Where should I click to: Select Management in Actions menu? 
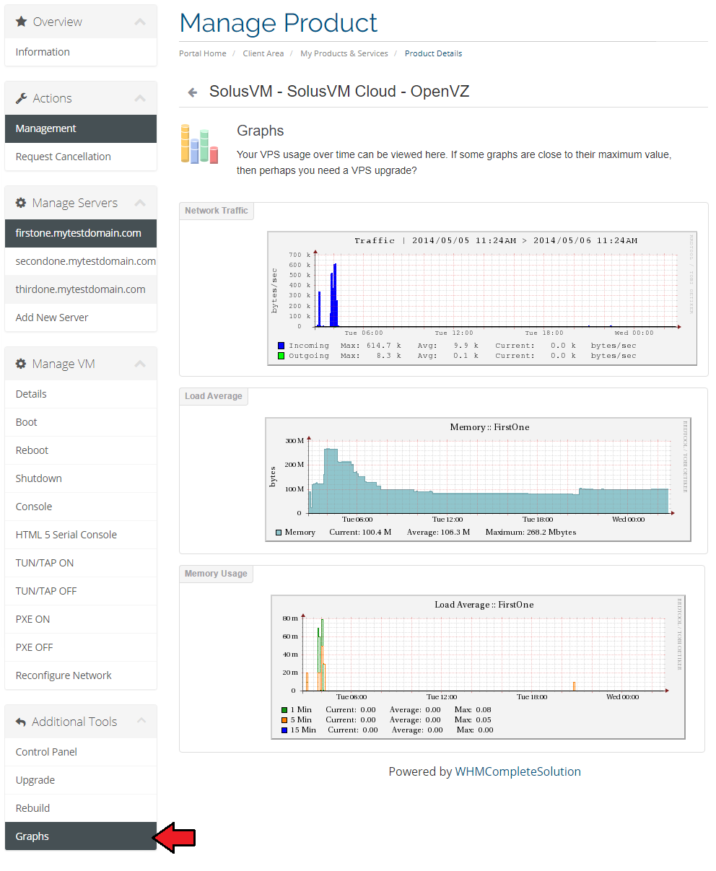81,128
